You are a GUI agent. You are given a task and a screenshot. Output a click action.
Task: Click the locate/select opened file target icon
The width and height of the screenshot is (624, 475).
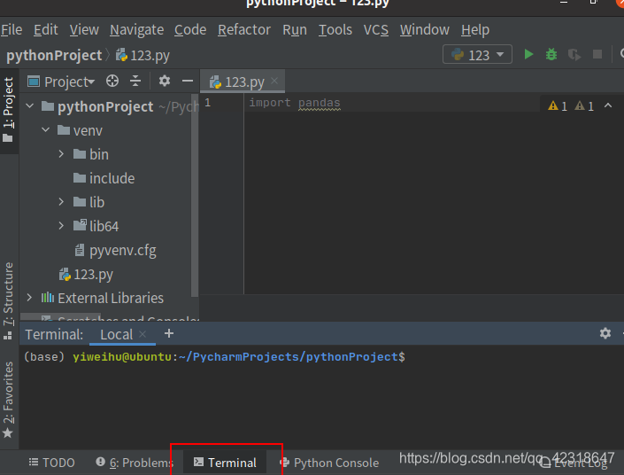tap(112, 81)
